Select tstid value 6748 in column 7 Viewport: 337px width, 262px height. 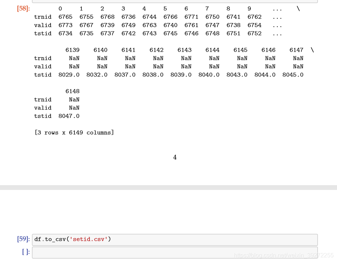pos(212,33)
